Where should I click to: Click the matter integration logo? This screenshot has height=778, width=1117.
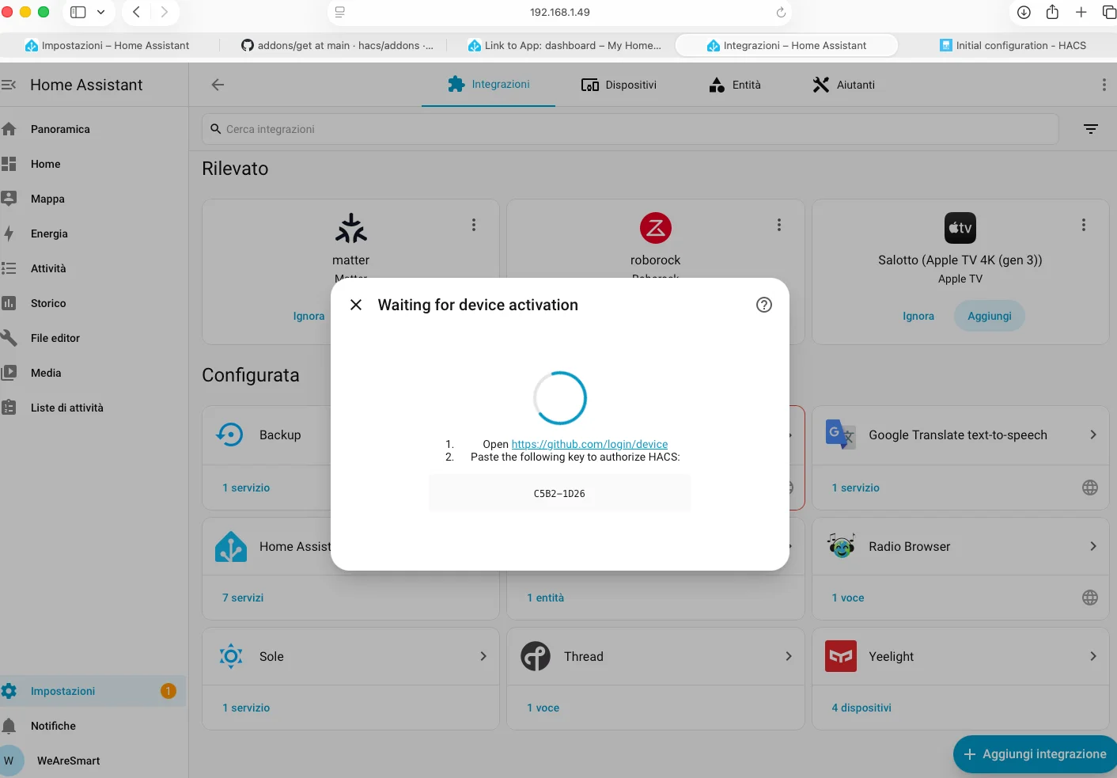point(351,228)
